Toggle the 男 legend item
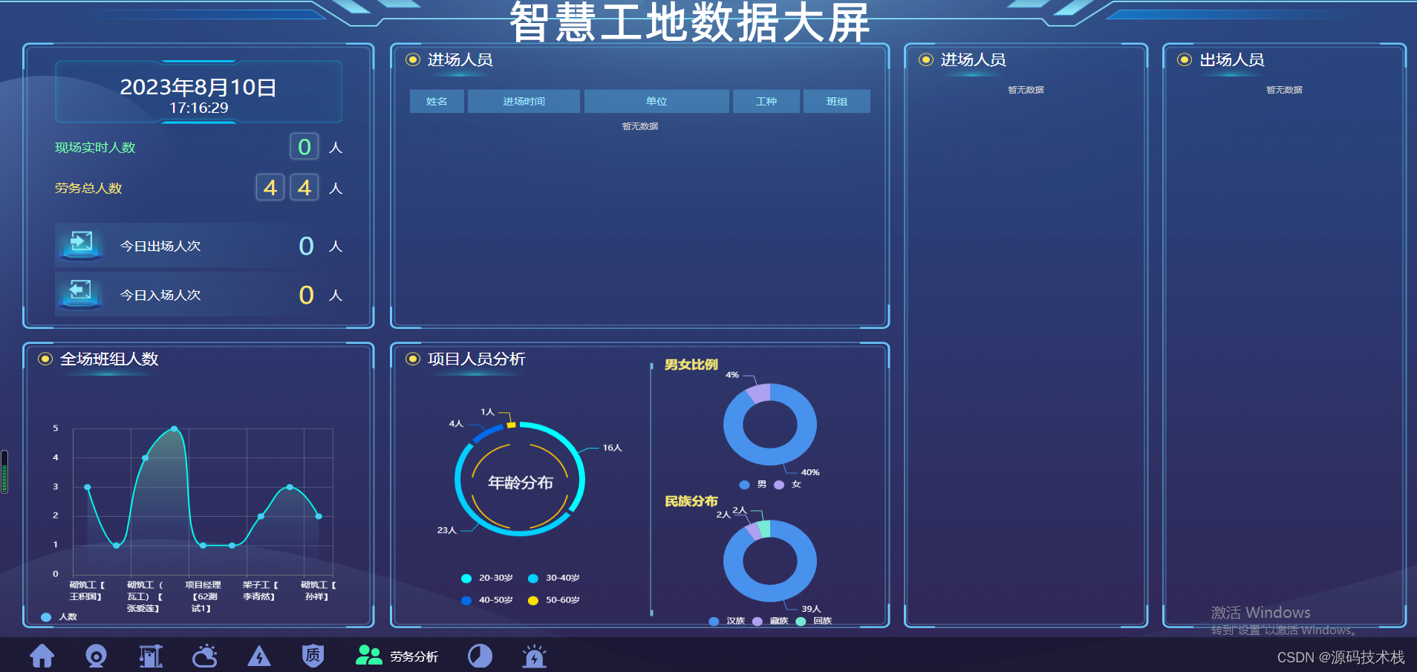Viewport: 1417px width, 672px height. pyautogui.click(x=753, y=484)
